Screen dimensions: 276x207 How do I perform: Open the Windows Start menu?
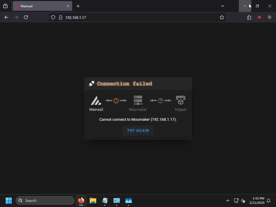pos(9,201)
